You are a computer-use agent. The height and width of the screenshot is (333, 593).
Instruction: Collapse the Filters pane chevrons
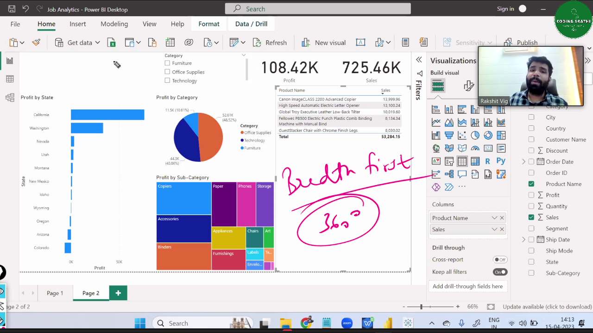[x=419, y=60]
